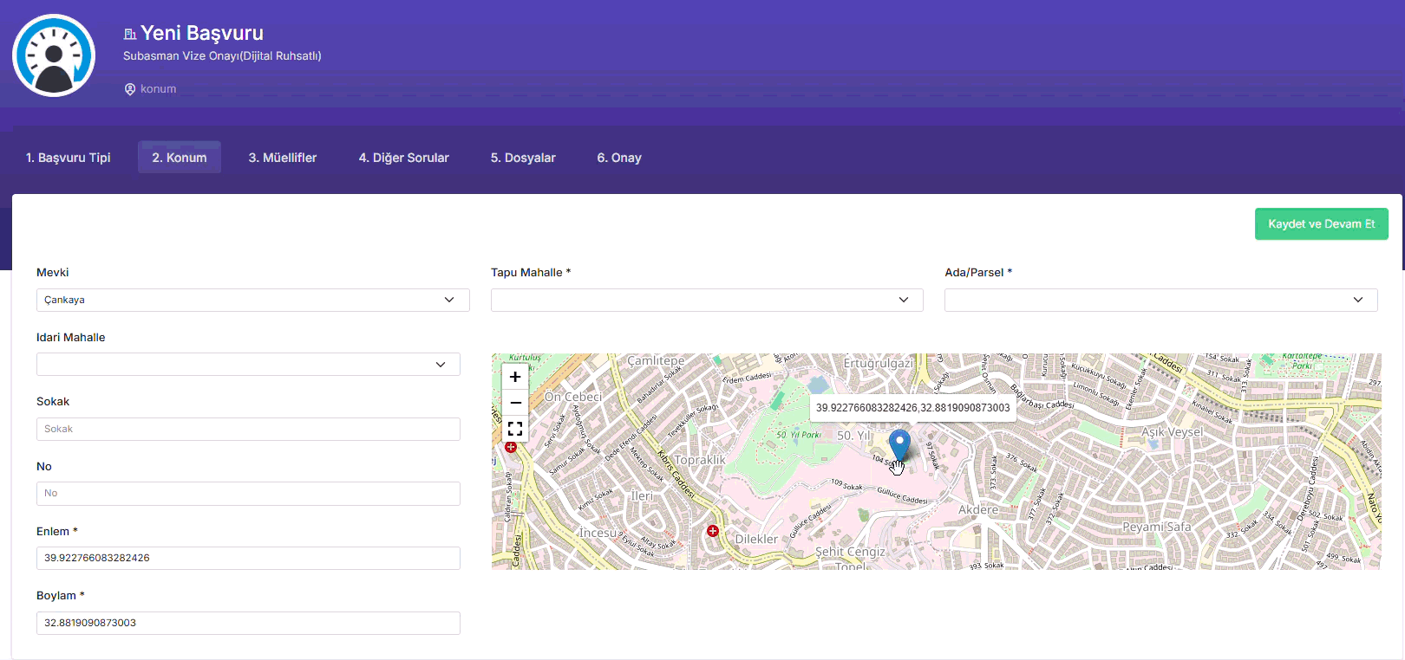Click the Akdere label on the map

click(978, 510)
